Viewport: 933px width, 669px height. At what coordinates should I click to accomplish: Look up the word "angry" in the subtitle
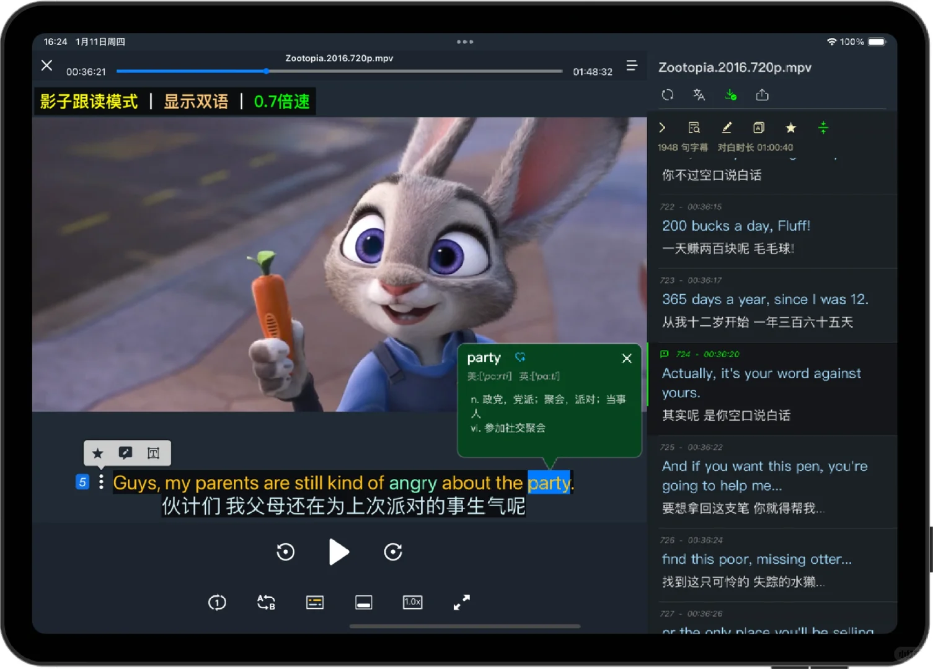tap(413, 483)
